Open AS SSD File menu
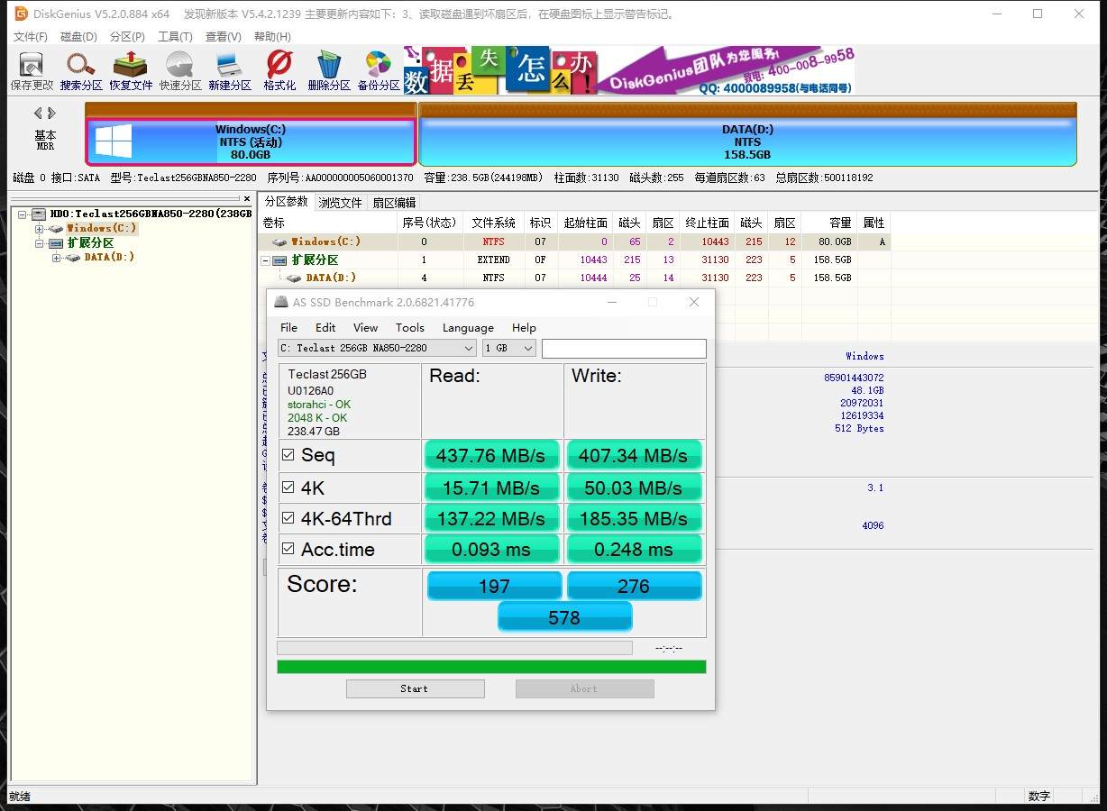Image resolution: width=1107 pixels, height=811 pixels. (x=288, y=328)
